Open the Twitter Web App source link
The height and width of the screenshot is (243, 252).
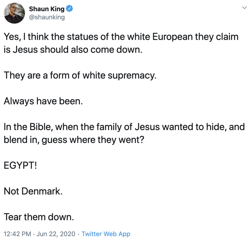click(x=106, y=234)
